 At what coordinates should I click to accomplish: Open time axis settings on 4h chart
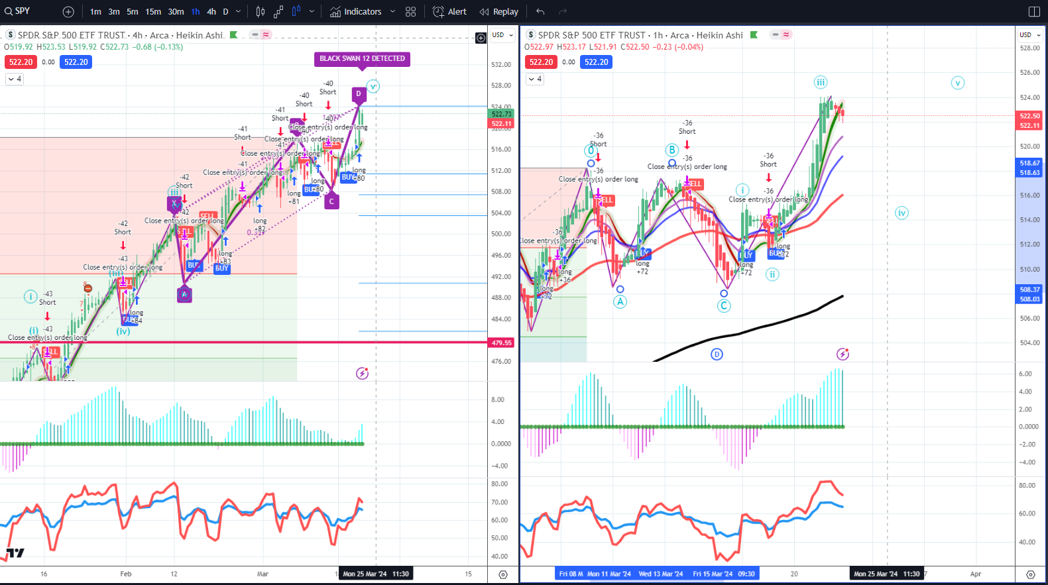click(x=503, y=574)
